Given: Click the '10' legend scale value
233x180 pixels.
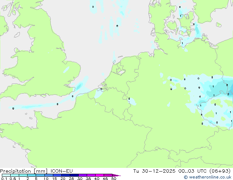Looking at the screenshot, I should coord(46,179).
